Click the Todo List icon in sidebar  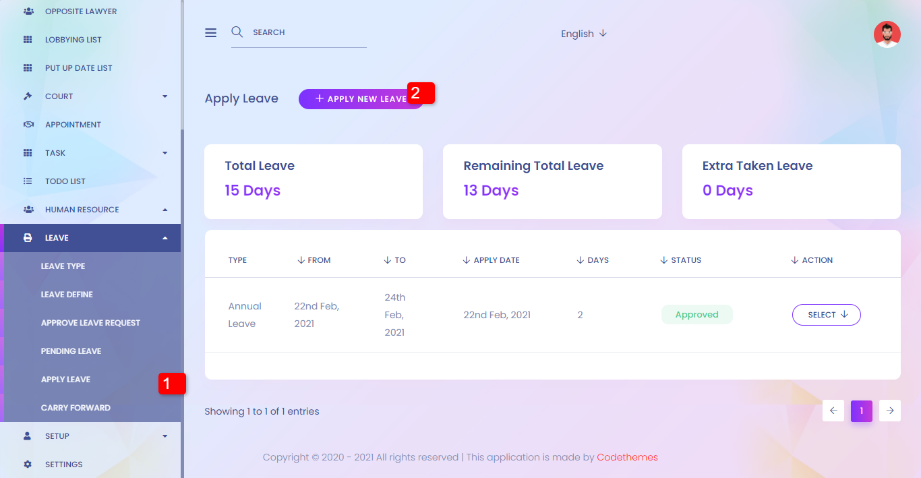[x=28, y=181]
